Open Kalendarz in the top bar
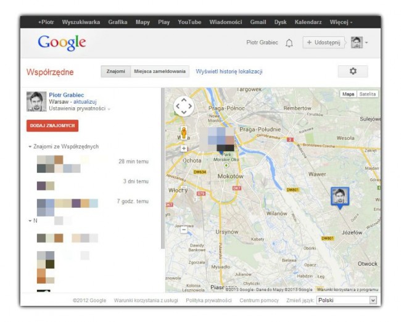This screenshot has width=401, height=322. (x=308, y=22)
